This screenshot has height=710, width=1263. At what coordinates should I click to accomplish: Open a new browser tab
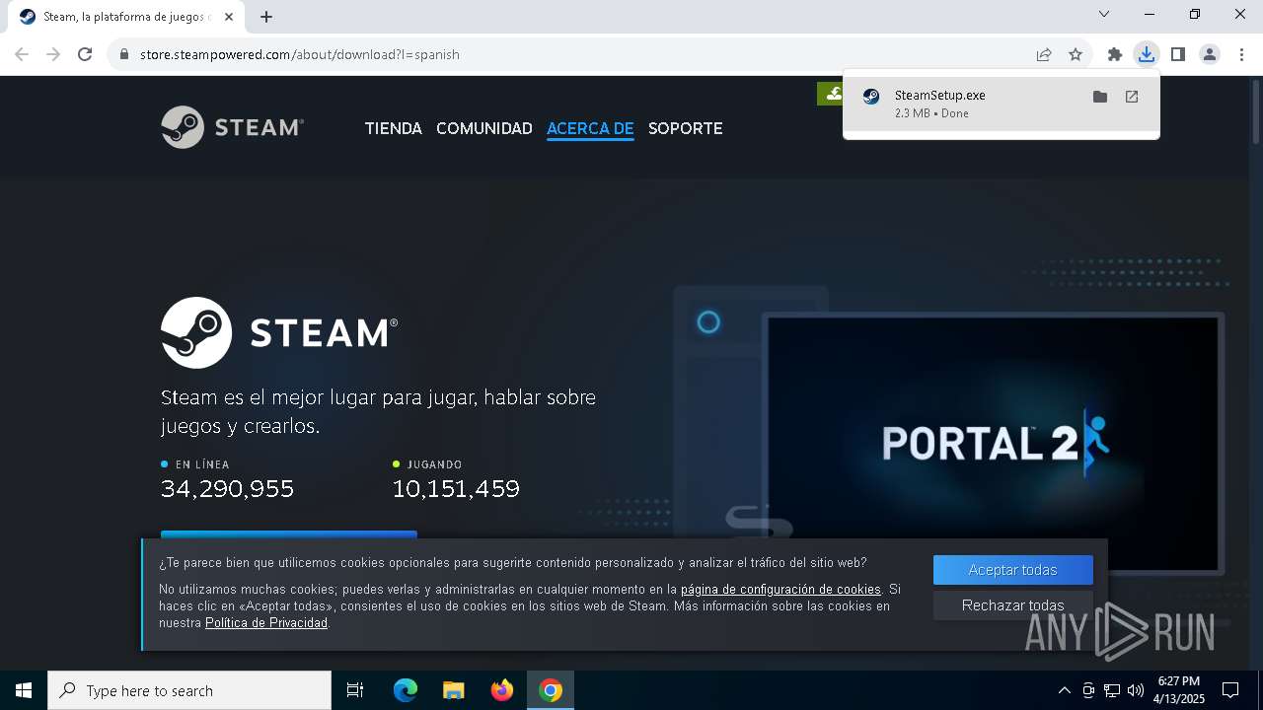[266, 17]
